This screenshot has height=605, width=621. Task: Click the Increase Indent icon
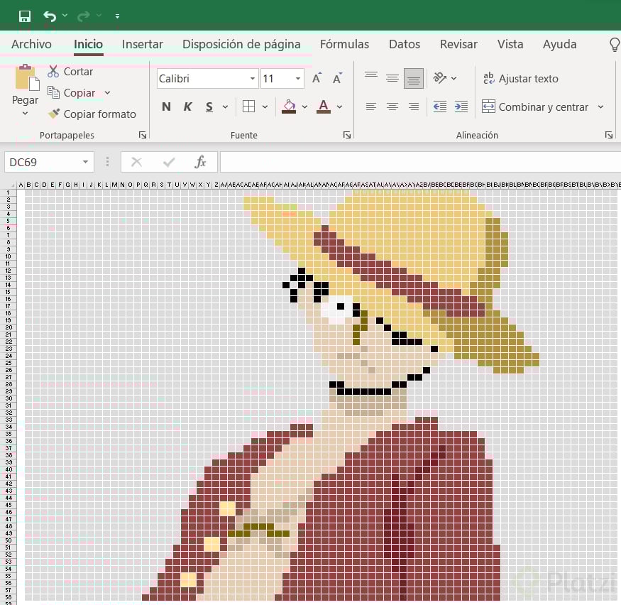coord(461,107)
